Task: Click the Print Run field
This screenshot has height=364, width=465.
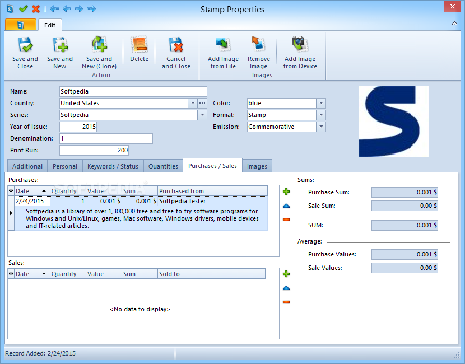Action: [x=94, y=150]
